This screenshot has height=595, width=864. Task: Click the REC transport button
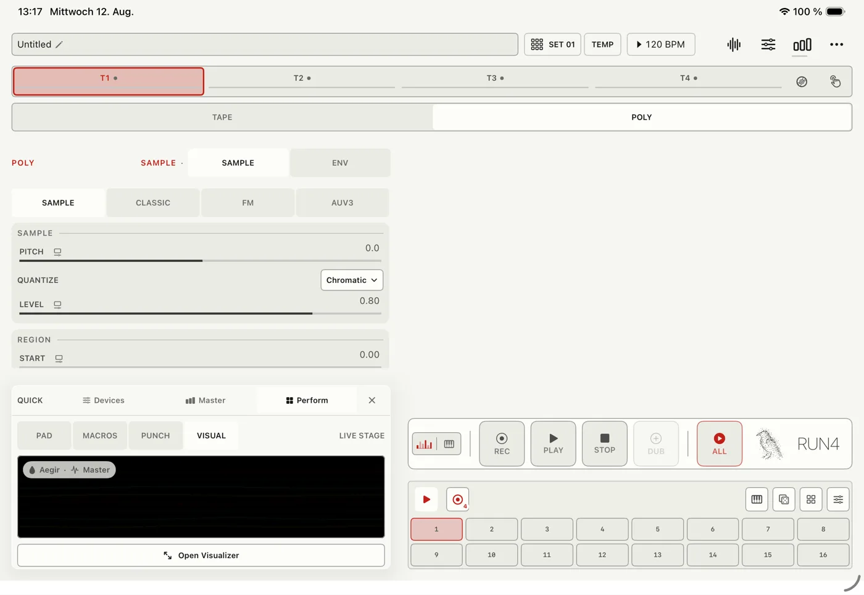(502, 444)
